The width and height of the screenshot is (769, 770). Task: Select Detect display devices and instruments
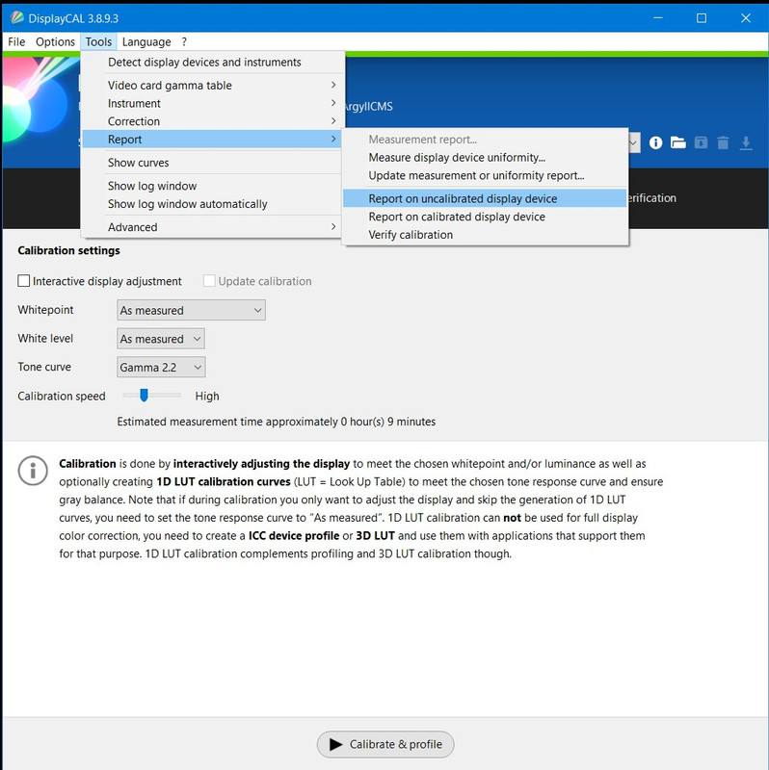point(211,63)
